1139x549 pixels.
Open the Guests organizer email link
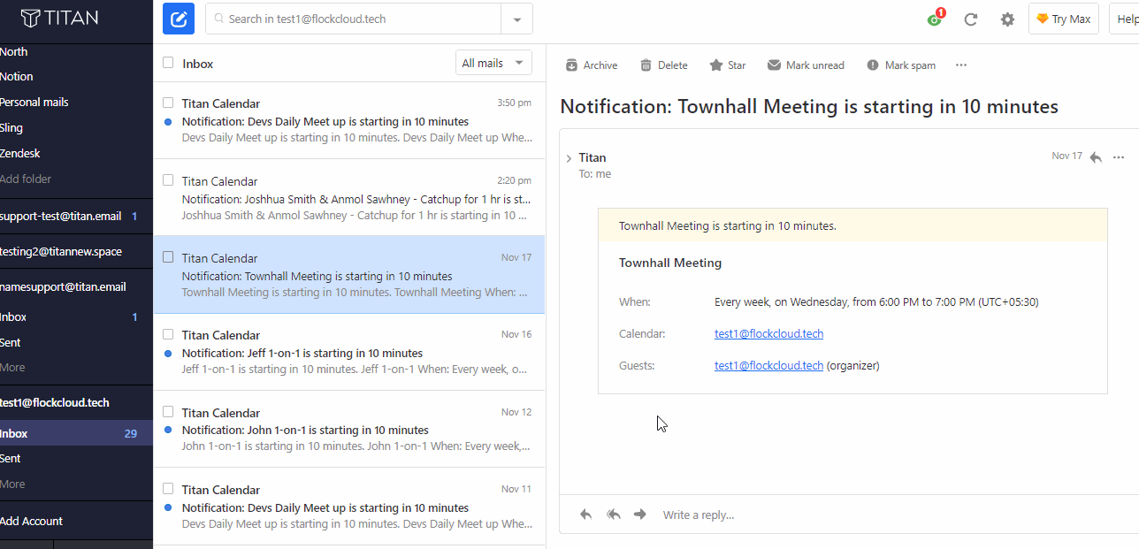coord(768,366)
